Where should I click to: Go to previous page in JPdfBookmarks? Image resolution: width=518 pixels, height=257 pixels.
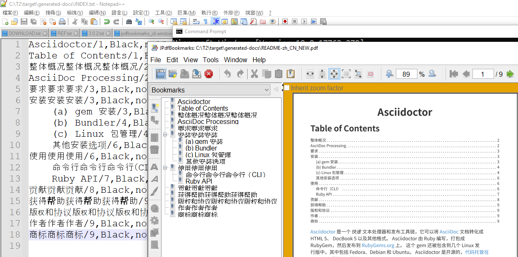(x=466, y=74)
